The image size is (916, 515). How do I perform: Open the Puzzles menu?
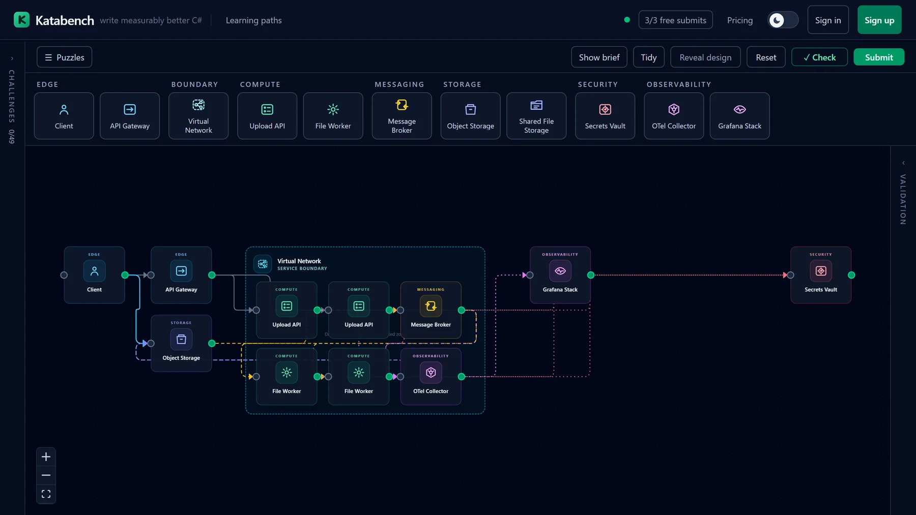point(65,57)
